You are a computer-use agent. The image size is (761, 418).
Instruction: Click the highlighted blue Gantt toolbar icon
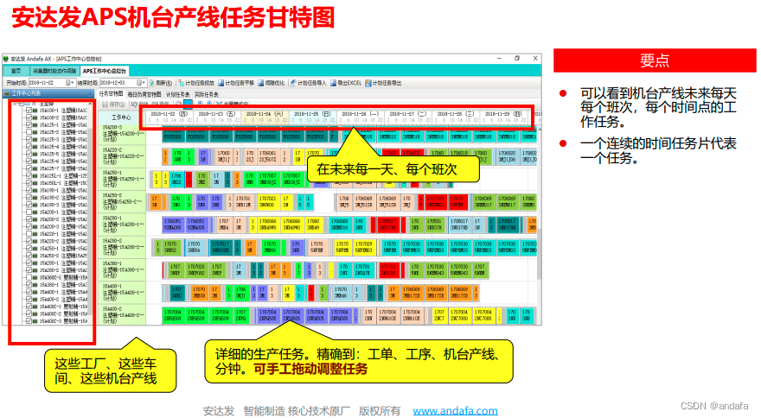click(x=188, y=104)
